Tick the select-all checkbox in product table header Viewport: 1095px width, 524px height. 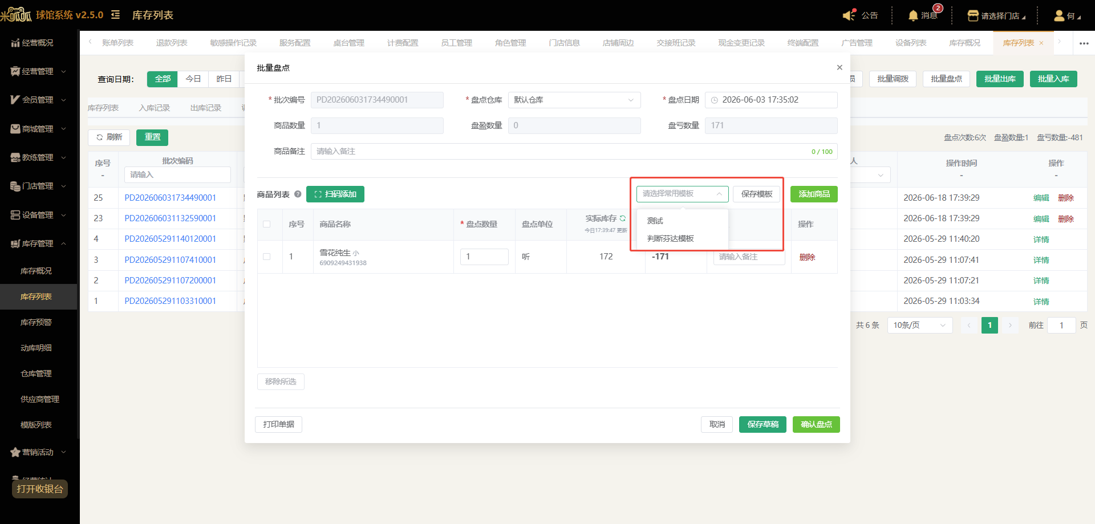click(x=266, y=224)
